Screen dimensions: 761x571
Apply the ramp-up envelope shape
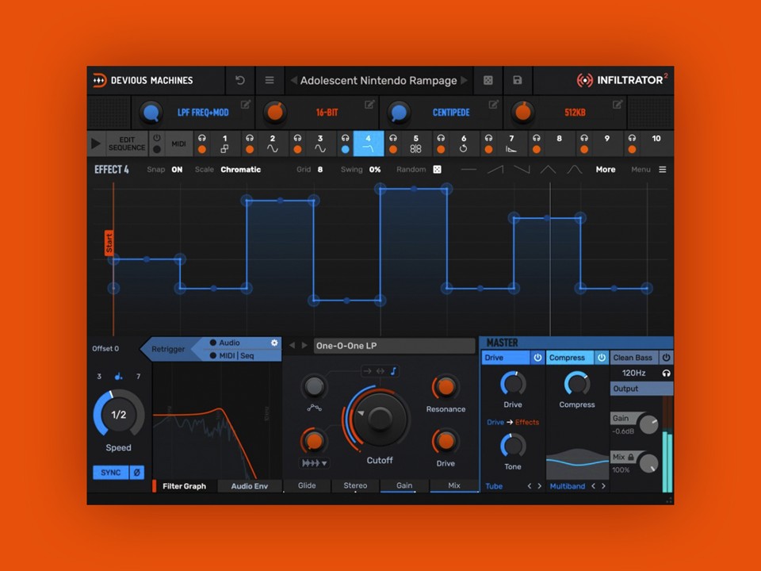tap(495, 170)
